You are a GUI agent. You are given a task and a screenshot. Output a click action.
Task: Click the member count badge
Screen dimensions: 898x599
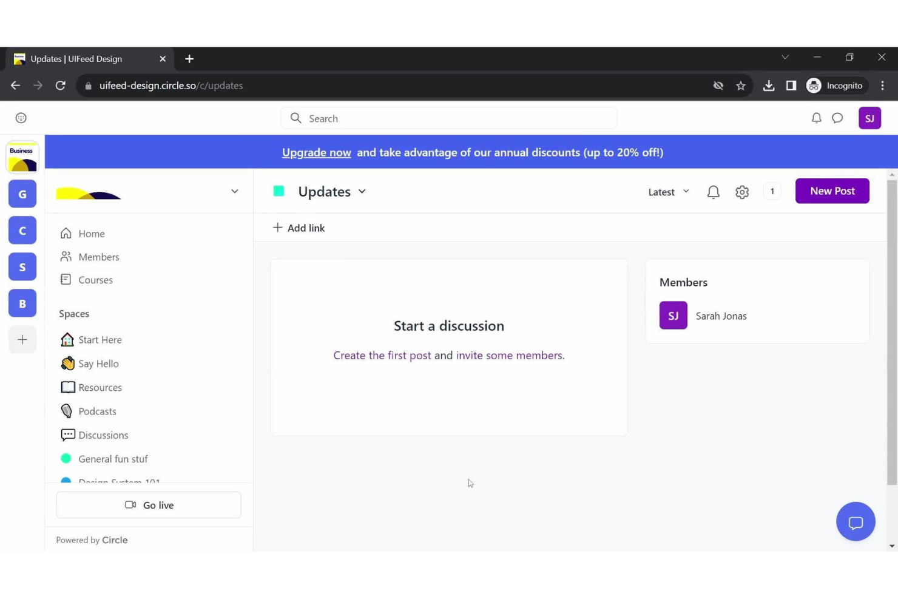point(772,191)
